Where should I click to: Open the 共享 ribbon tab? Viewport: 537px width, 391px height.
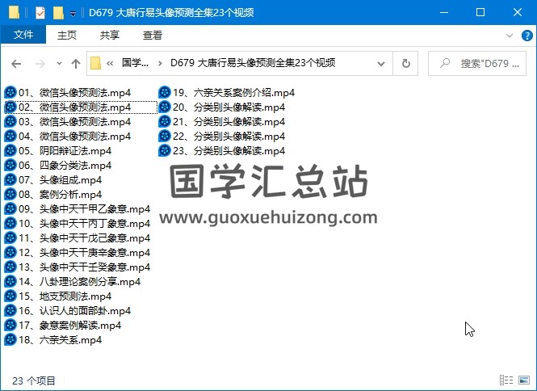[x=110, y=36]
